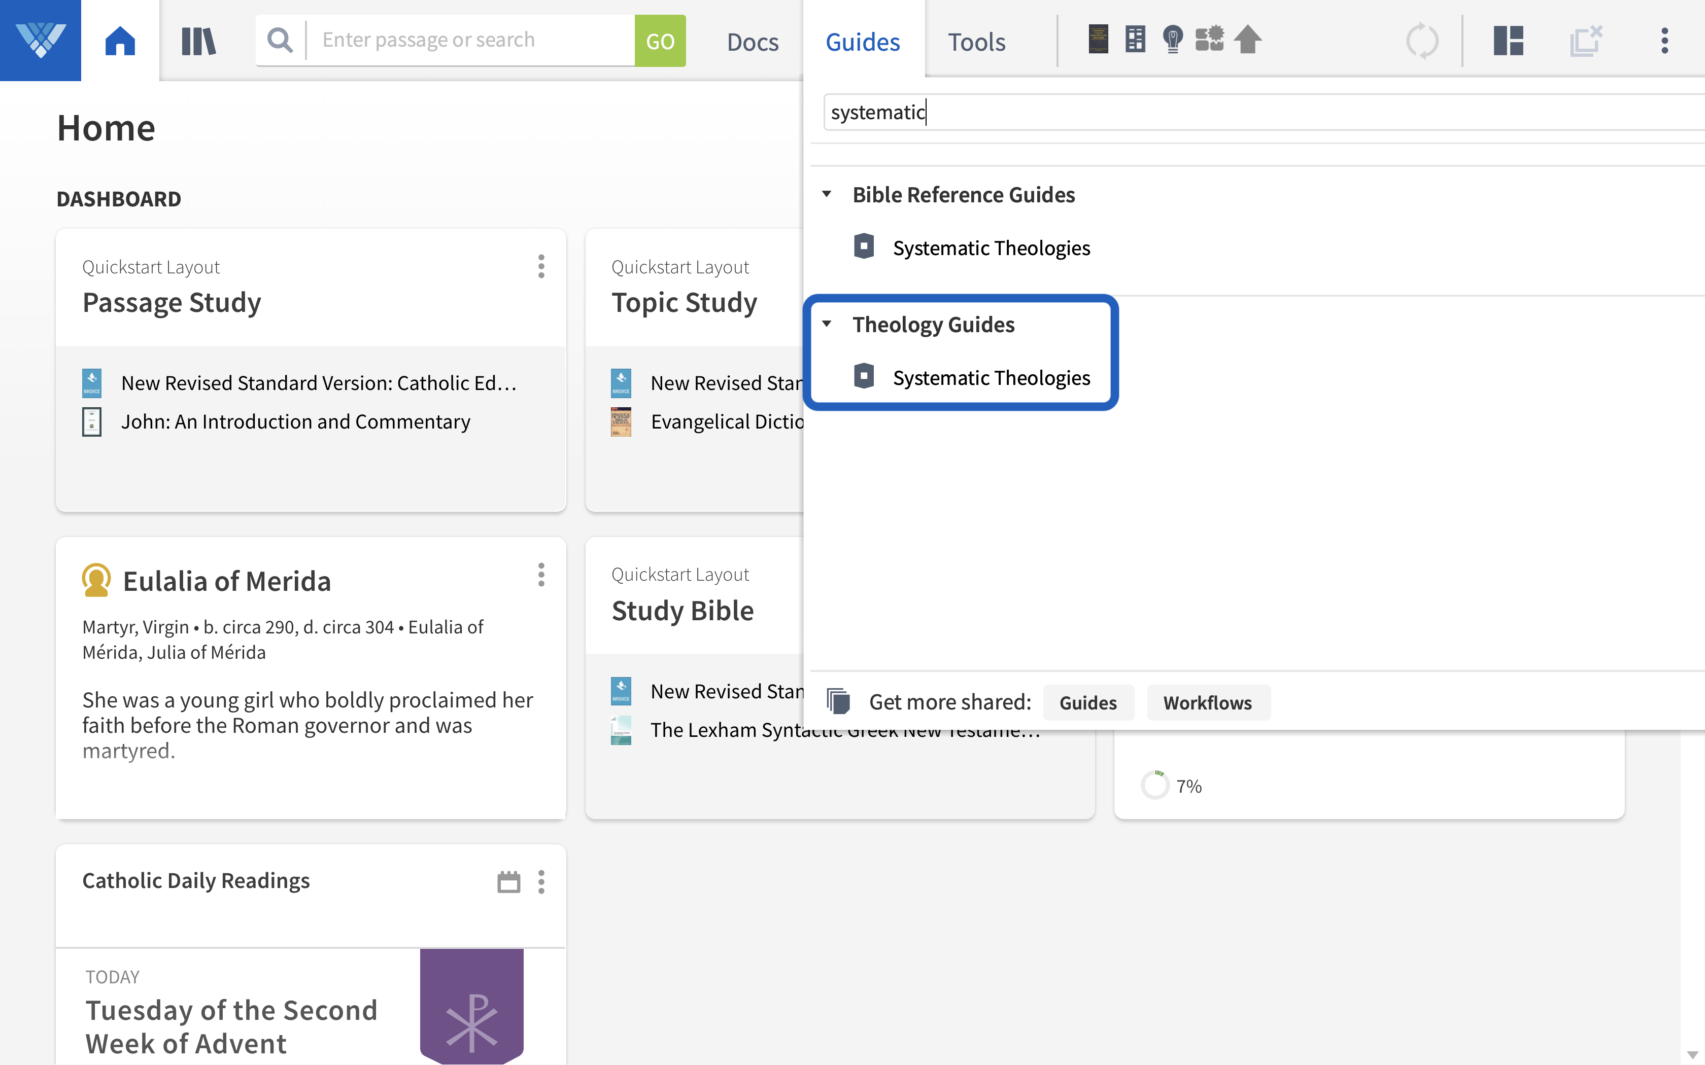Switch to the Docs menu

tap(753, 42)
